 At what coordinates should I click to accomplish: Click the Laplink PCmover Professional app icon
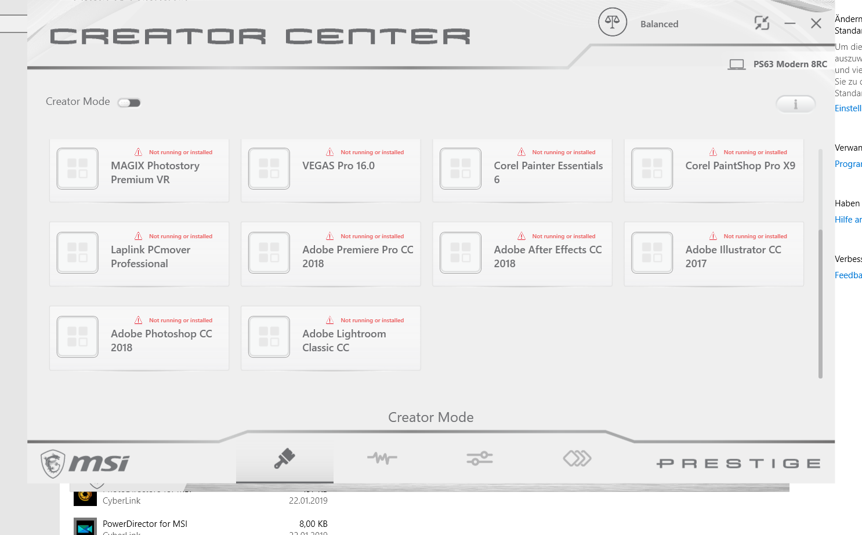78,253
